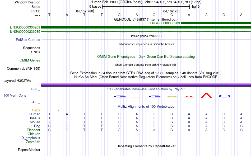Select the Zebrafish alignment row label
251x156 pixels.
[33, 142]
